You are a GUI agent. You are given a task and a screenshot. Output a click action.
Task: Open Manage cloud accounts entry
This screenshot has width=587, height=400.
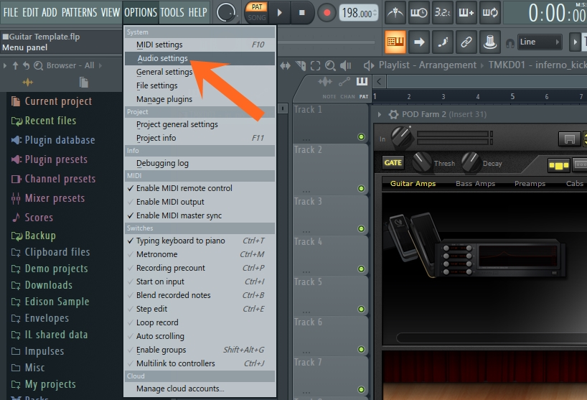tap(180, 389)
